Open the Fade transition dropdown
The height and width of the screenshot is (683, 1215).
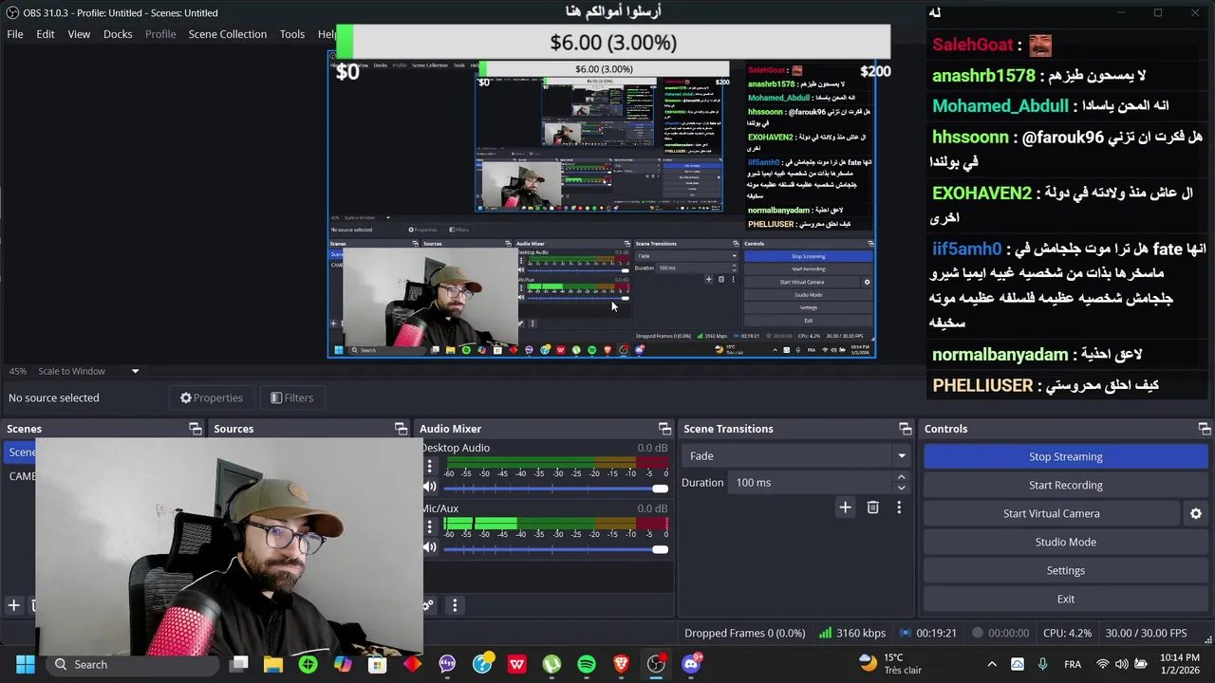coord(795,456)
